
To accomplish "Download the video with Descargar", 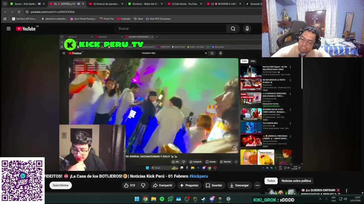I will [x=239, y=185].
